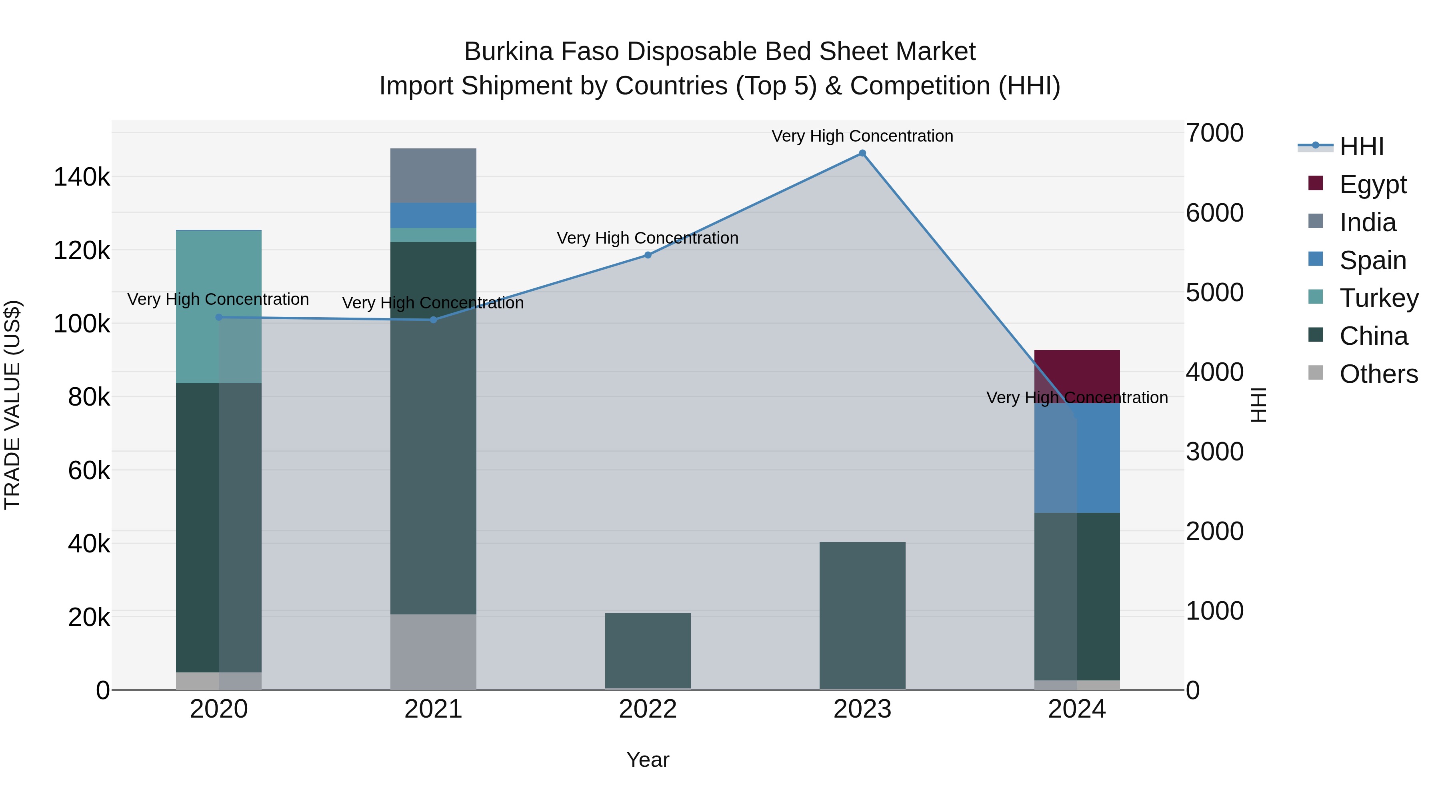The width and height of the screenshot is (1440, 810).
Task: Click the 140k y-axis tick label
Action: (82, 178)
